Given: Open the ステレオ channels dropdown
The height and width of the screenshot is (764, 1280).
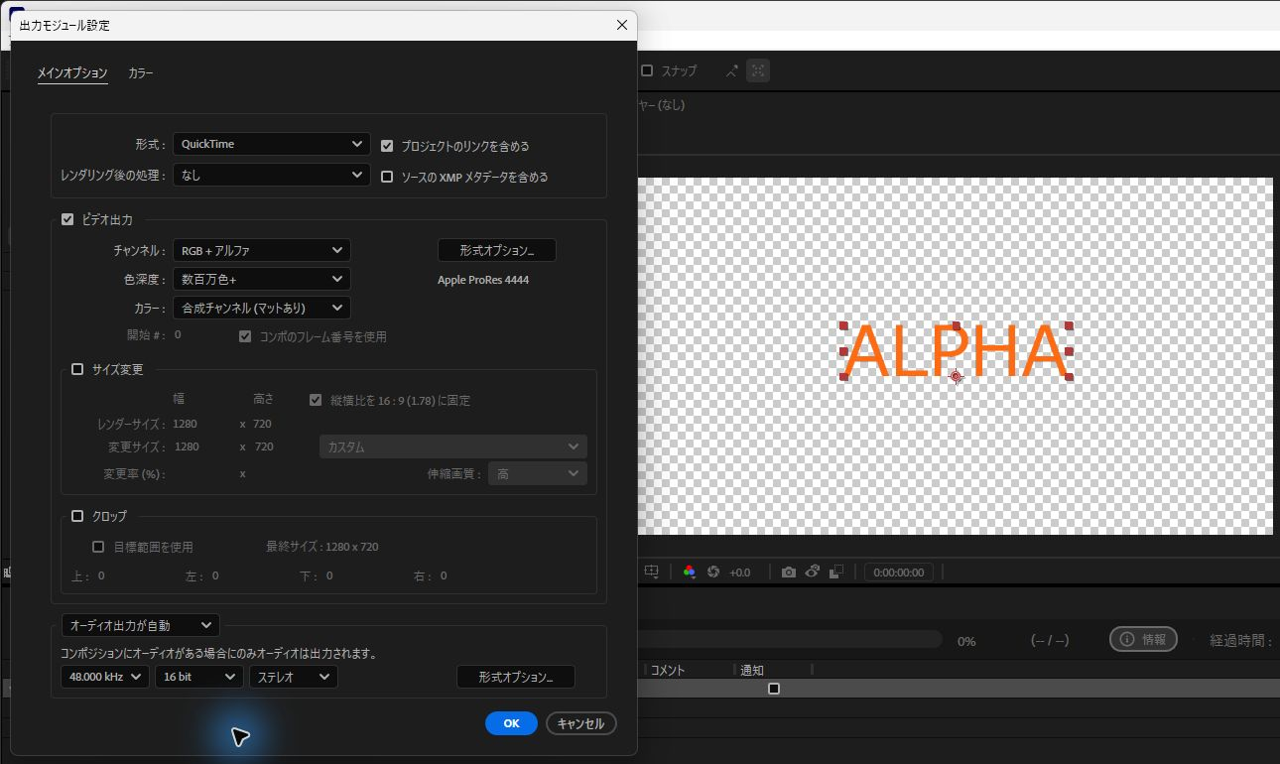Looking at the screenshot, I should pyautogui.click(x=293, y=677).
